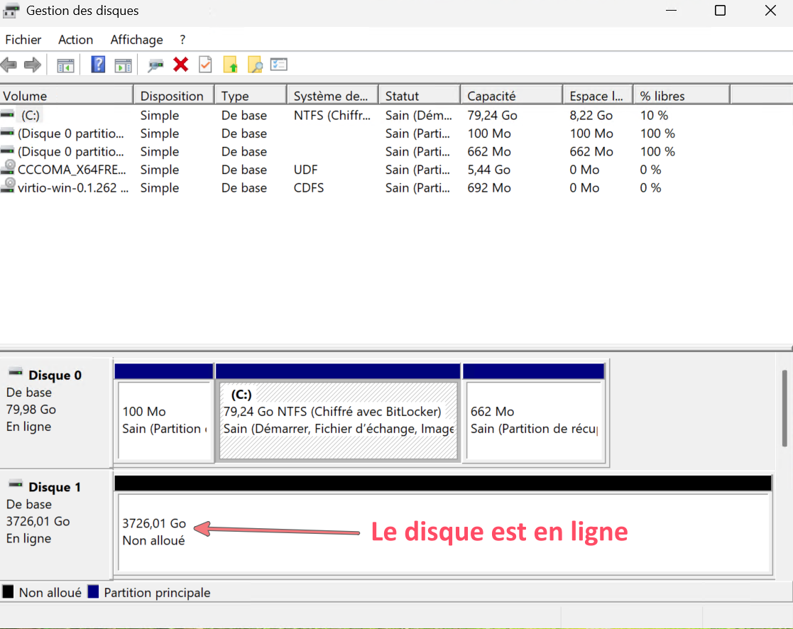Click the folder with green arrow icon
The width and height of the screenshot is (793, 629).
pos(231,65)
